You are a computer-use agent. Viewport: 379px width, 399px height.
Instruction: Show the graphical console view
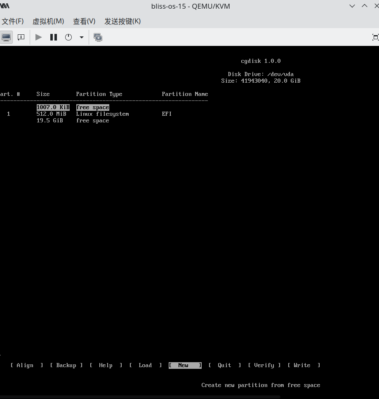pos(6,37)
